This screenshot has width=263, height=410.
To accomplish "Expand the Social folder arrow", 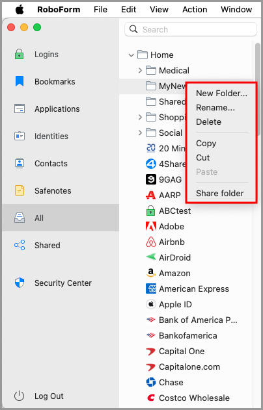I will coord(140,133).
